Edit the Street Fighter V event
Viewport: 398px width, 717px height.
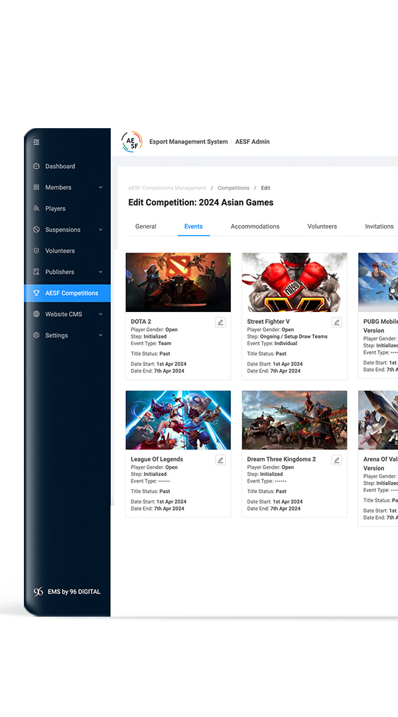coord(336,323)
